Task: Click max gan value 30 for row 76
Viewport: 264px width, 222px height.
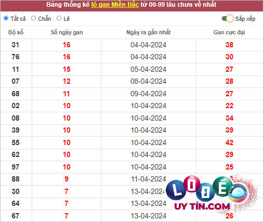Action: (229, 57)
